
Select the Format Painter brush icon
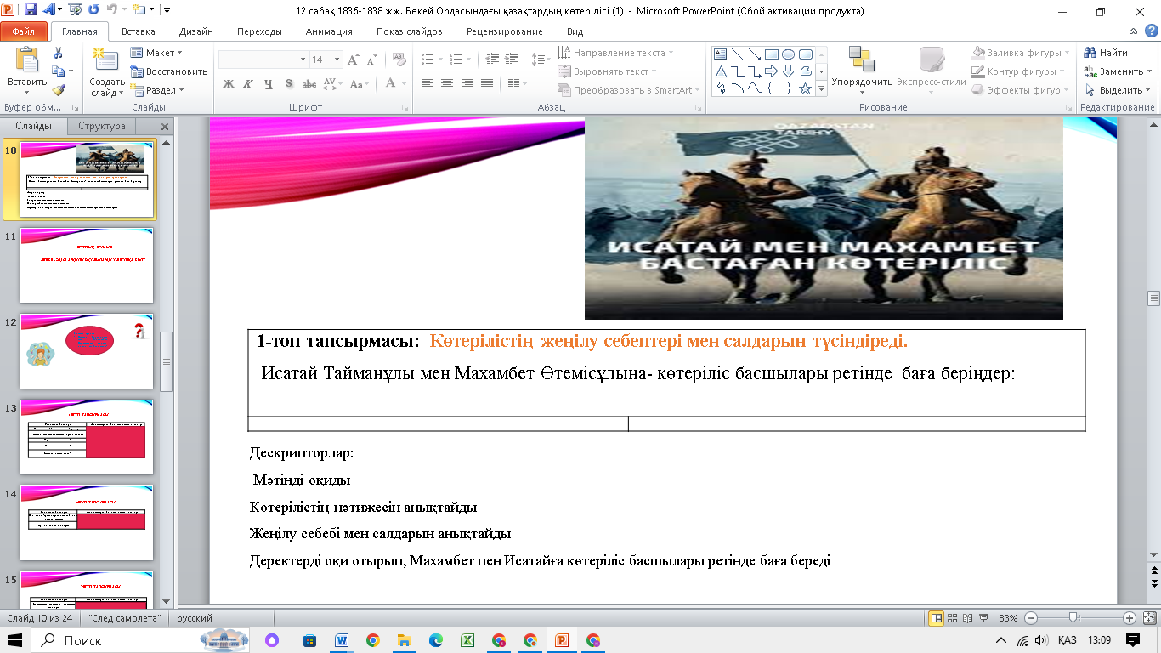point(58,90)
